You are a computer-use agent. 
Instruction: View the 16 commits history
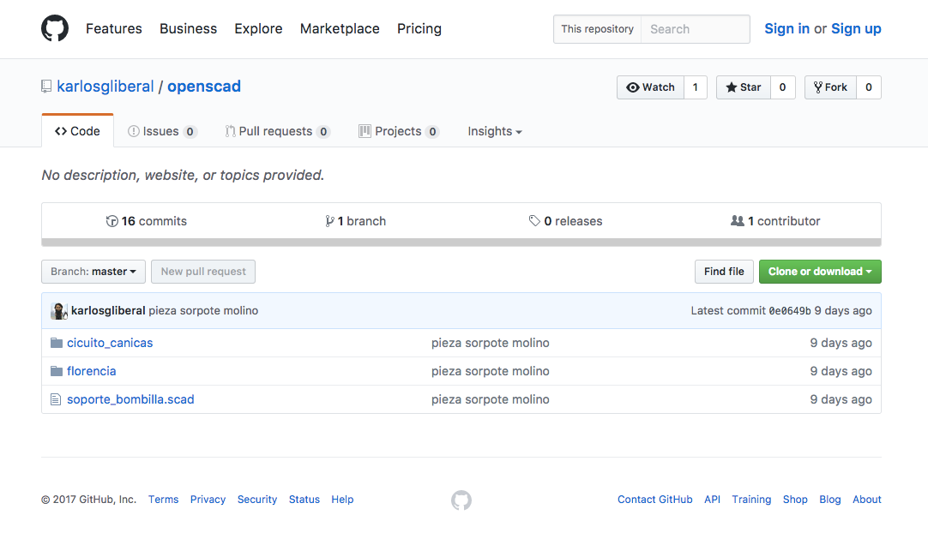146,221
